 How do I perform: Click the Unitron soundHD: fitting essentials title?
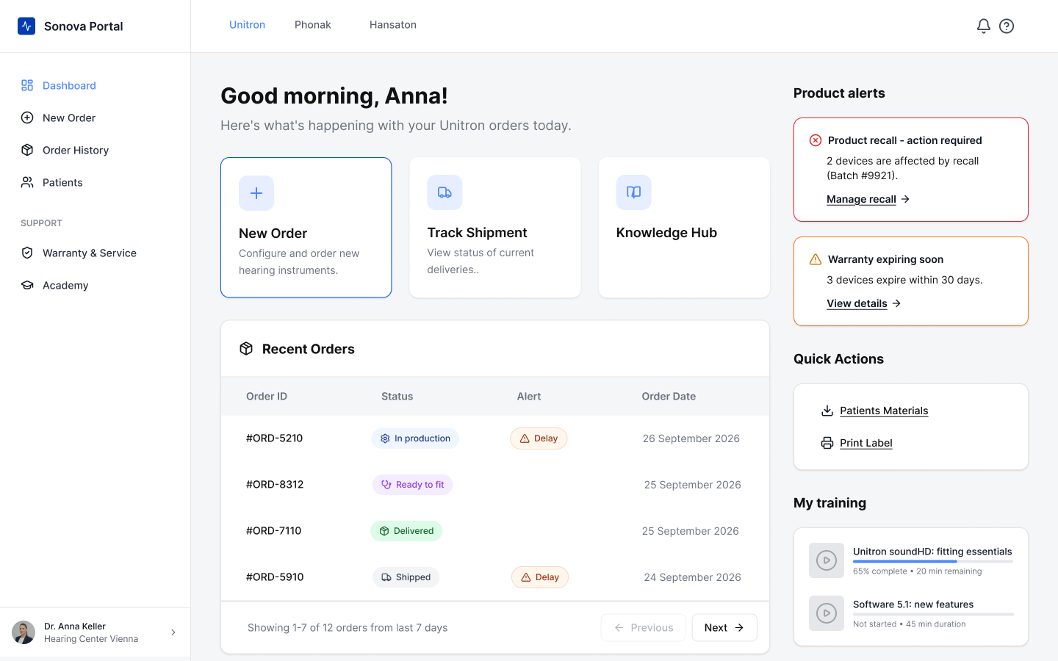coord(932,552)
